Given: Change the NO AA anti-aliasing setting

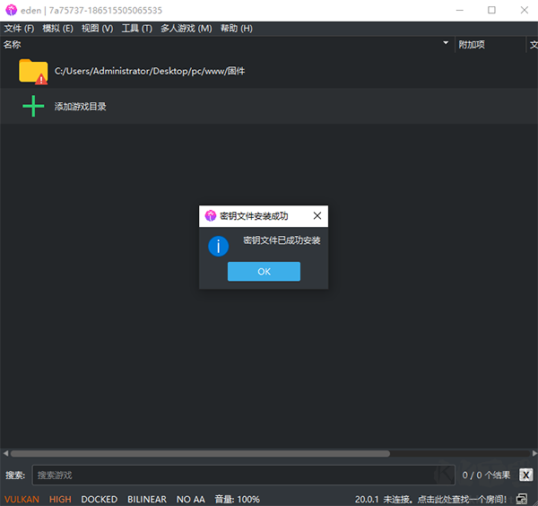Looking at the screenshot, I should pyautogui.click(x=191, y=499).
